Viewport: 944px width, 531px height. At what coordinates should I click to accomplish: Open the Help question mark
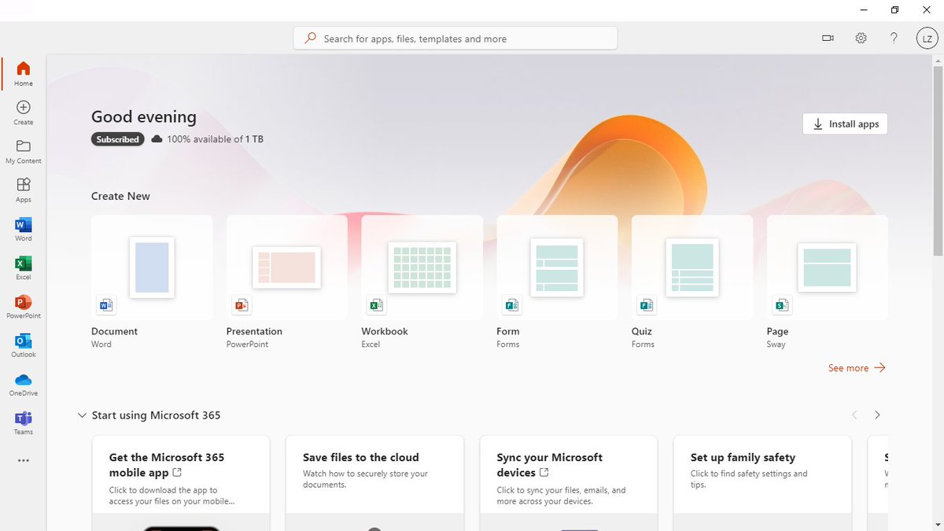(894, 38)
